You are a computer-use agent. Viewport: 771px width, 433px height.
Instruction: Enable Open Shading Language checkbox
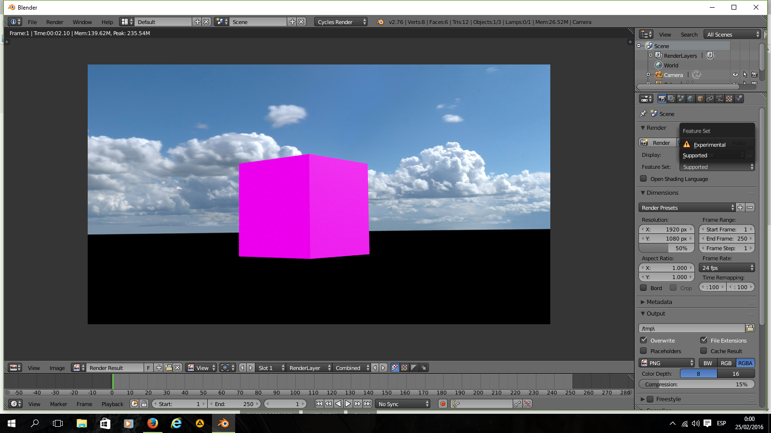[x=643, y=179]
